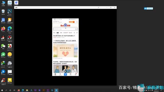Open the yellow round face desktop icon
Screen dimensions: 164x92
[x=10, y=55]
